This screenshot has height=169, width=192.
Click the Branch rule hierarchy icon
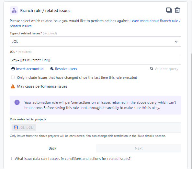[x=14, y=10]
